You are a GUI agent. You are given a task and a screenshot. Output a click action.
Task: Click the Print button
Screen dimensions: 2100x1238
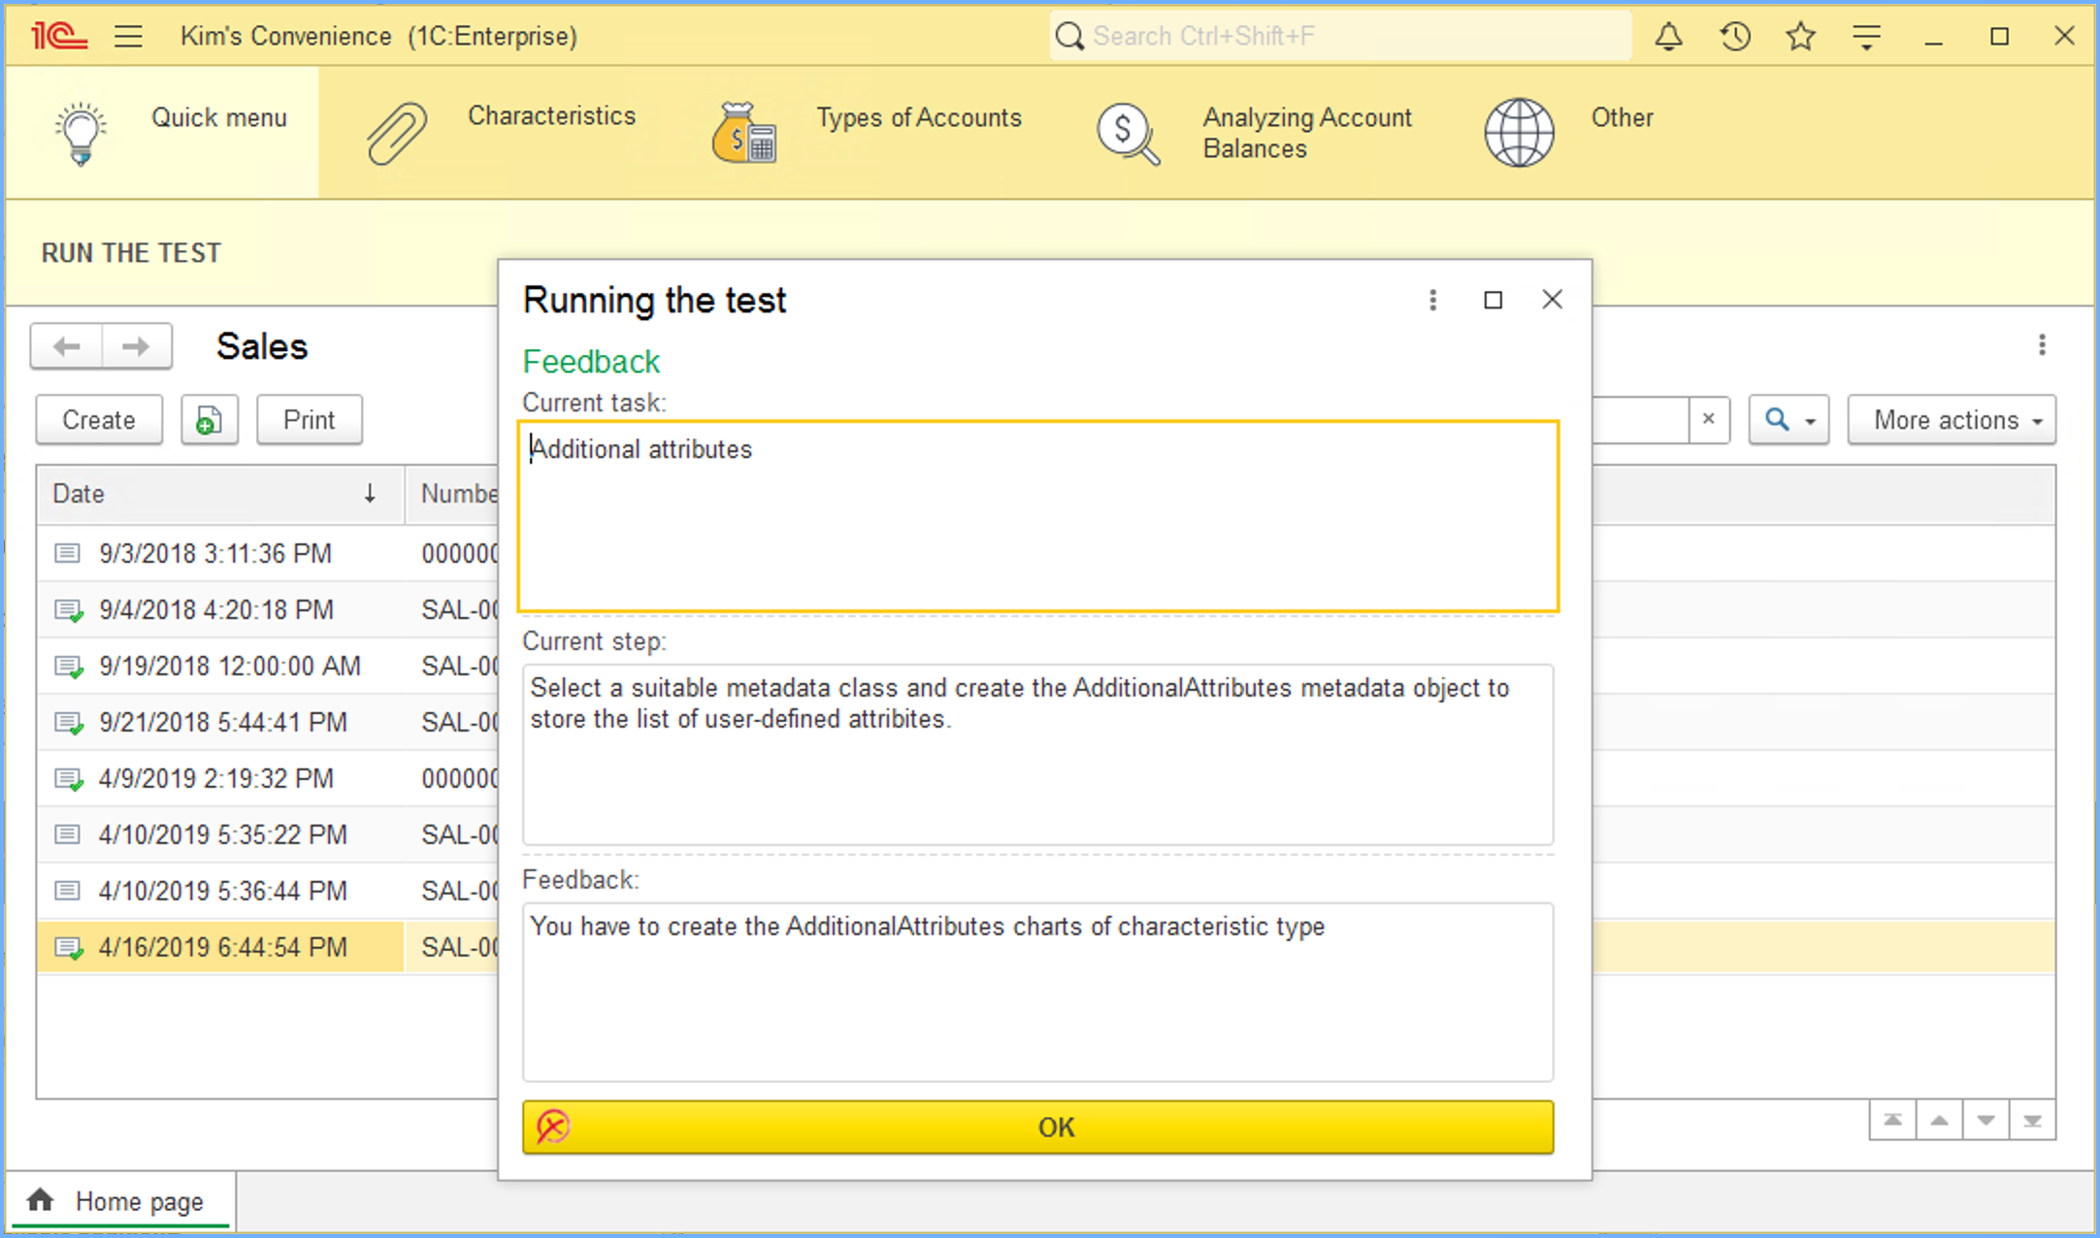309,420
